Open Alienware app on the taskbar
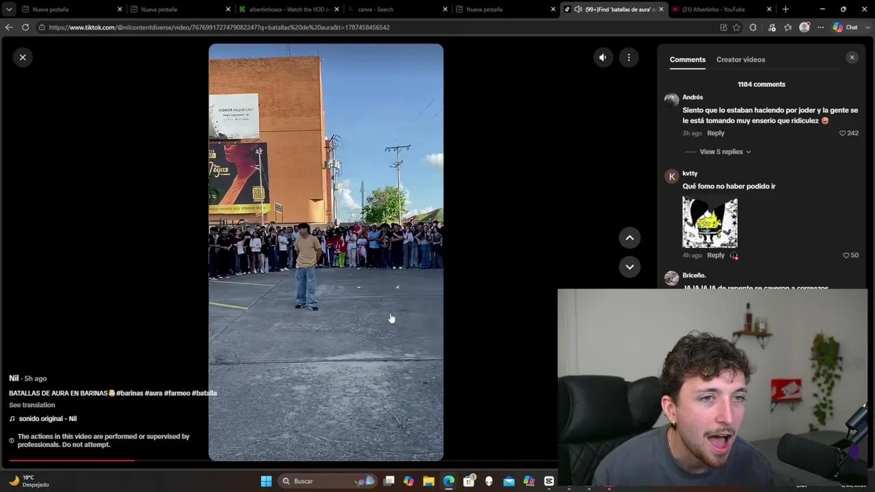 coord(489,481)
